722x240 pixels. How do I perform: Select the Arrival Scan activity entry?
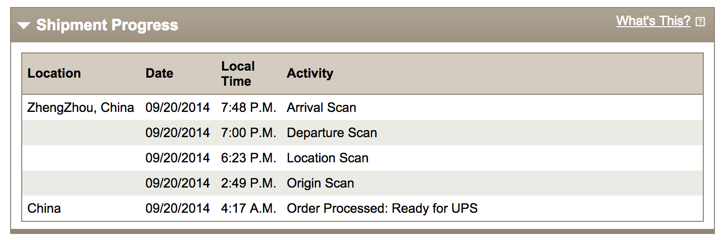point(321,107)
